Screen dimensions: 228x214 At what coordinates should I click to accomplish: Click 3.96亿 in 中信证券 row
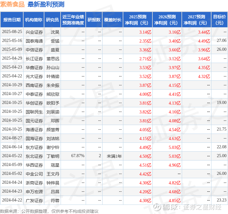tap(204, 50)
